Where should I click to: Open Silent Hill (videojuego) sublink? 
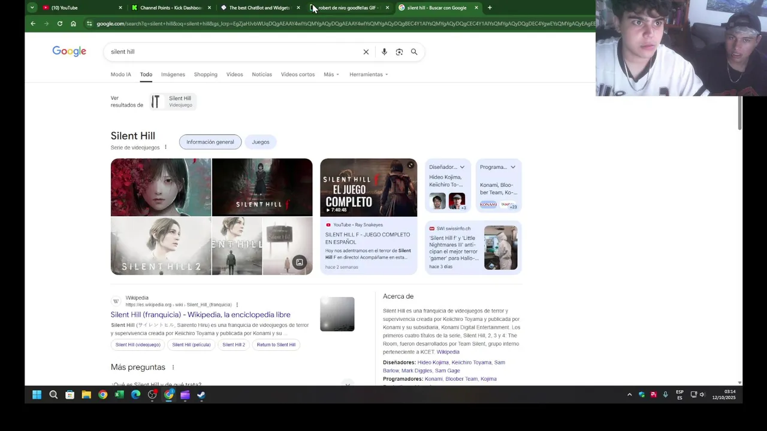coord(138,345)
